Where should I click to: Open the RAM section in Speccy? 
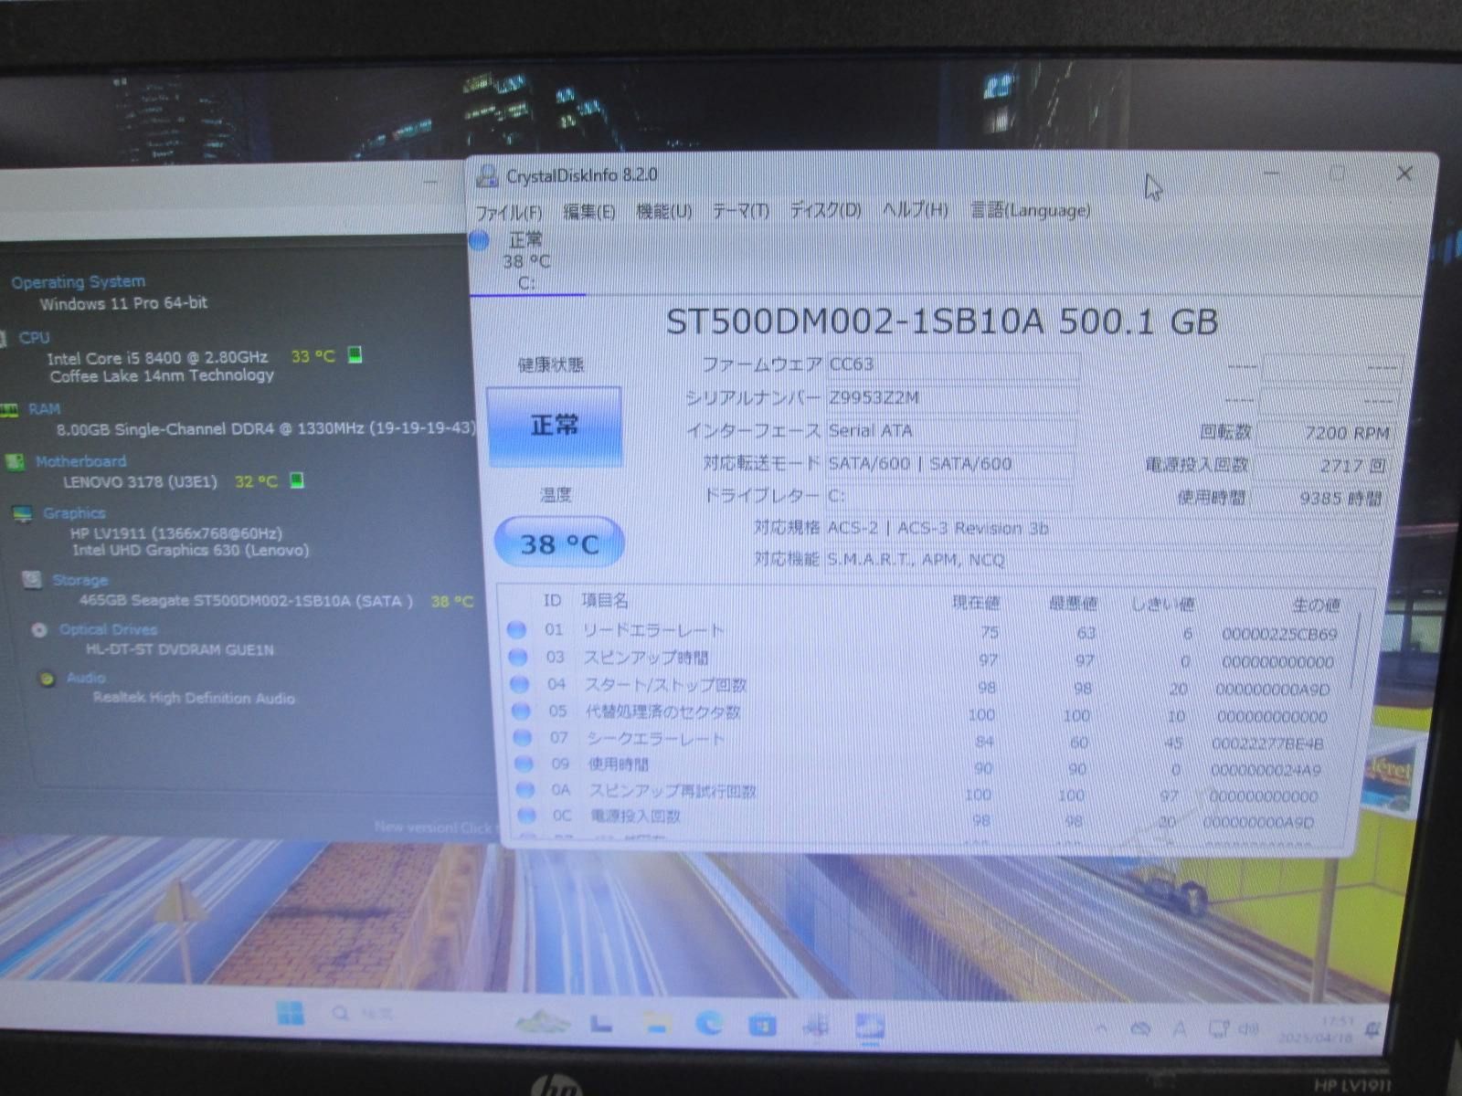(x=44, y=409)
